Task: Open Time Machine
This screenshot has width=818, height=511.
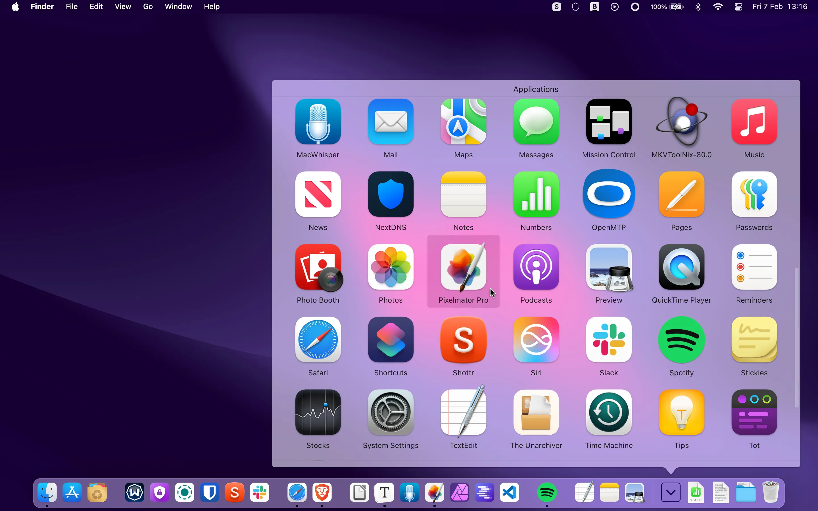Action: 608,412
